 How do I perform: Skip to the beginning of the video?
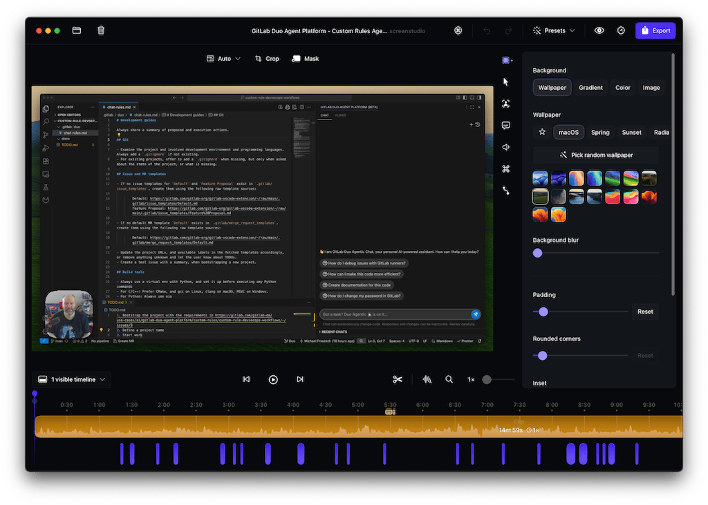pos(247,379)
